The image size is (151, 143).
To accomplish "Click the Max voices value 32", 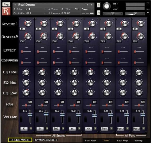I will tap(76, 9).
